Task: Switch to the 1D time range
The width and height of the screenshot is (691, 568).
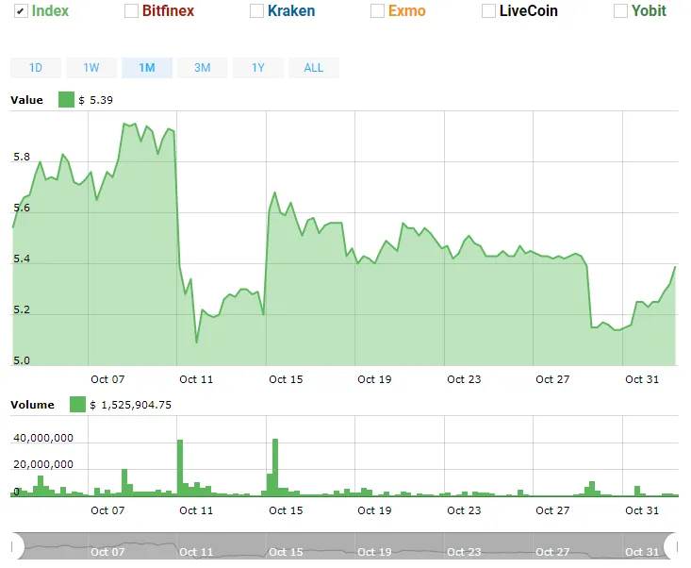Action: pyautogui.click(x=36, y=68)
